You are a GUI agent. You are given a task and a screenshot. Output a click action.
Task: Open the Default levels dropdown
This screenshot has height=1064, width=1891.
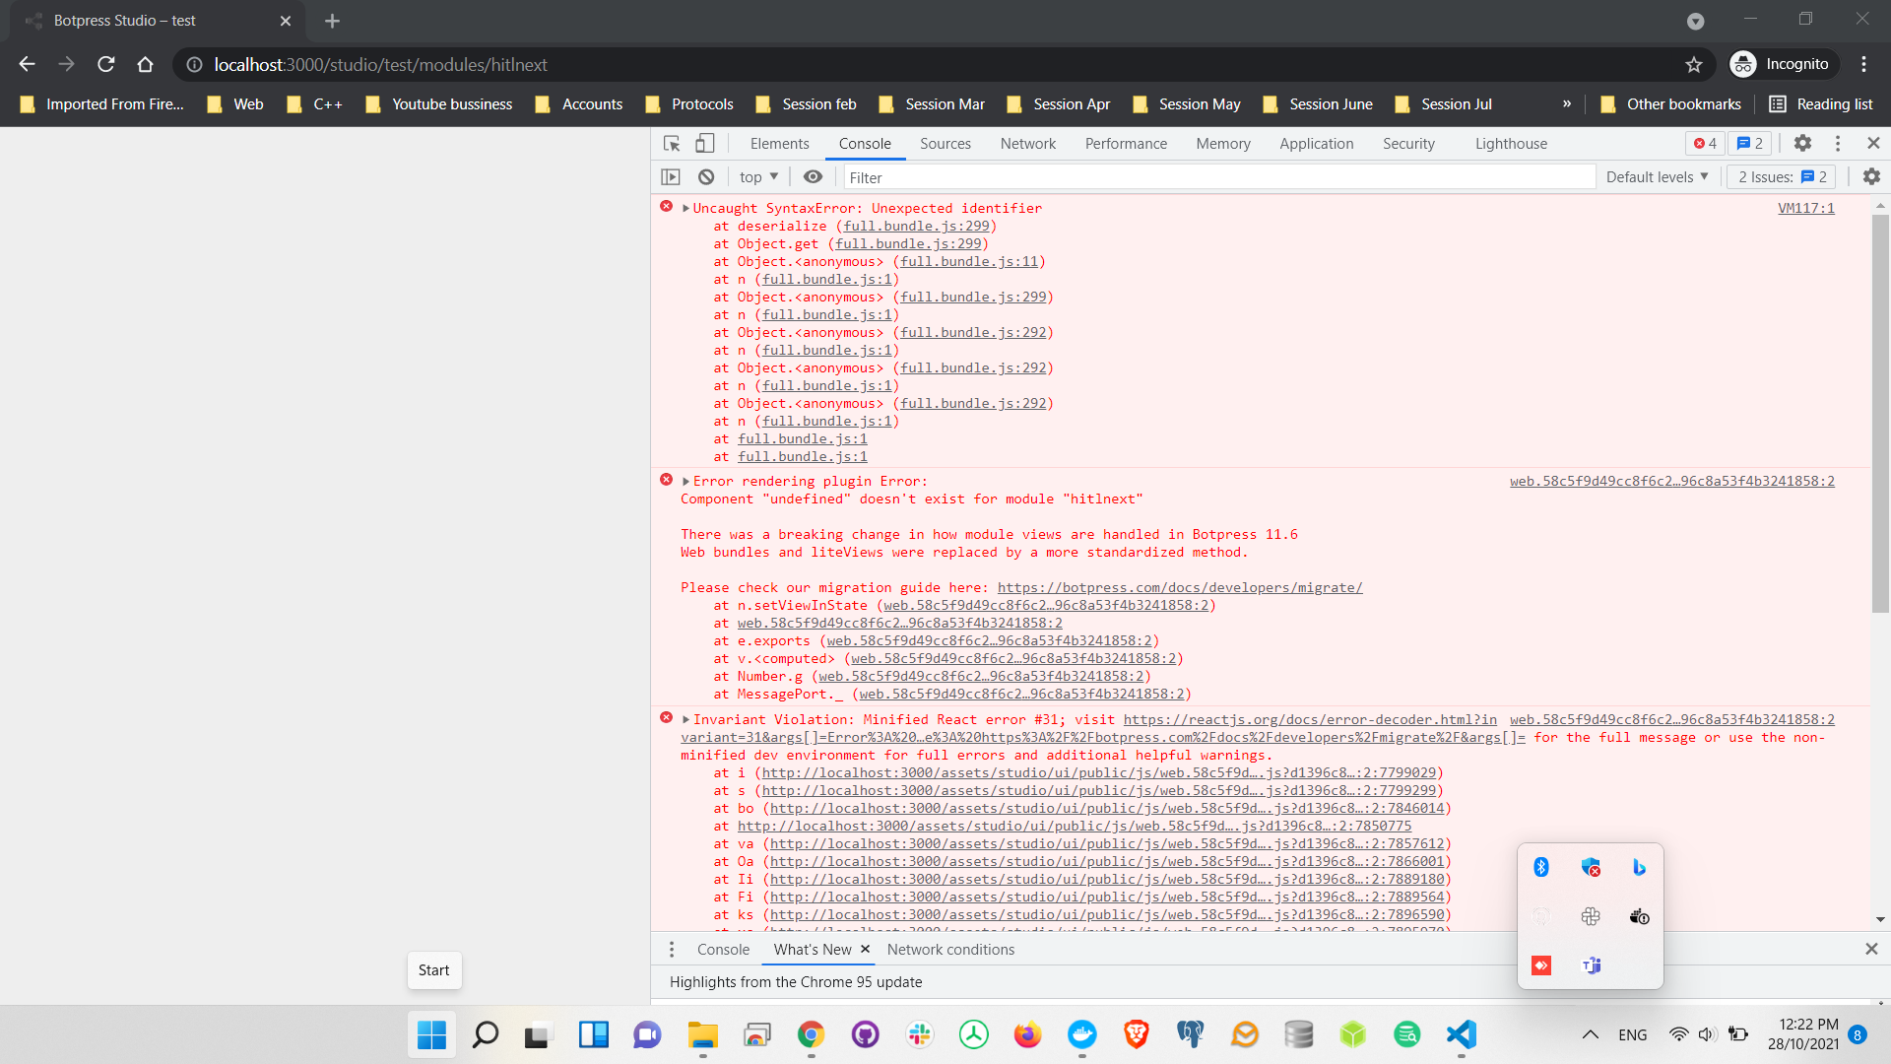point(1656,177)
